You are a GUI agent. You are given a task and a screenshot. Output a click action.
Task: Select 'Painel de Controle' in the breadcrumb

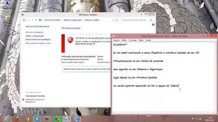click(52, 20)
